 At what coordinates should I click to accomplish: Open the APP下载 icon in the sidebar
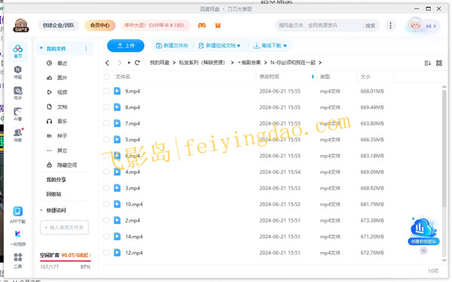[18, 215]
